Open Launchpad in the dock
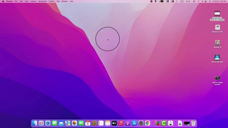228x128 pixels. (41, 123)
